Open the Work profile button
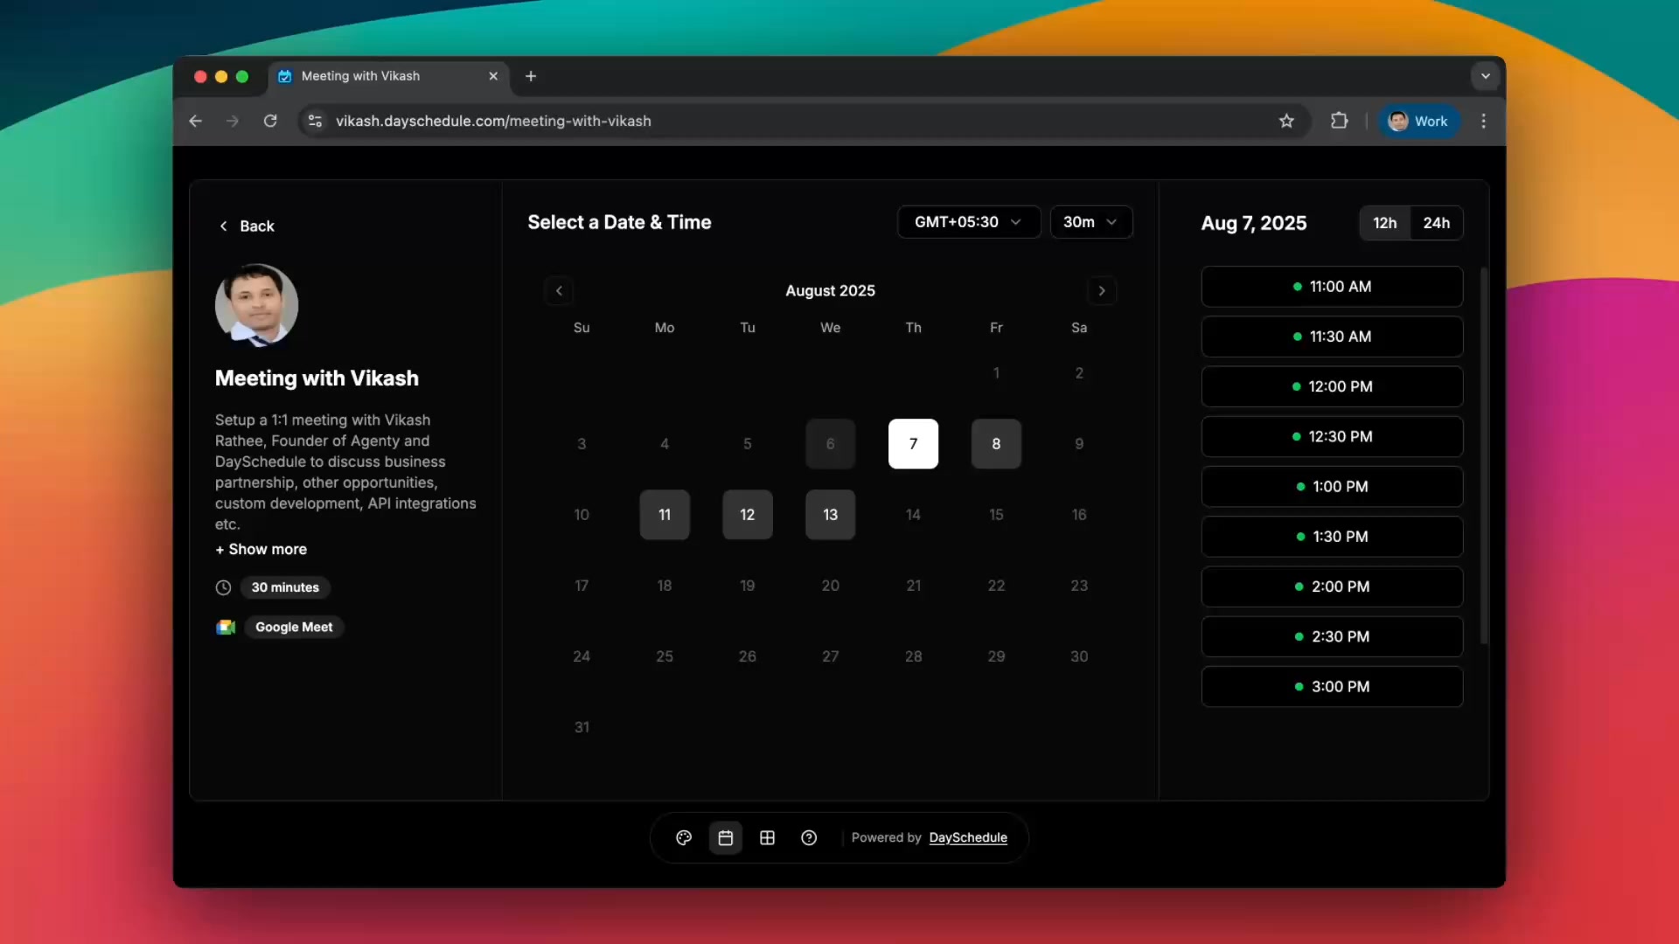The image size is (1679, 944). [1418, 121]
